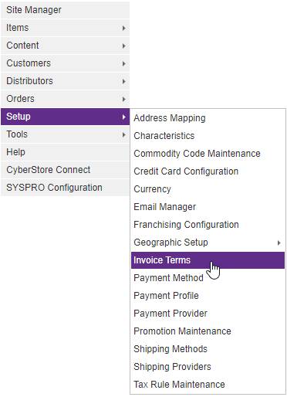The width and height of the screenshot is (287, 397).
Task: Open Promotion Maintenance
Action: click(x=208, y=331)
